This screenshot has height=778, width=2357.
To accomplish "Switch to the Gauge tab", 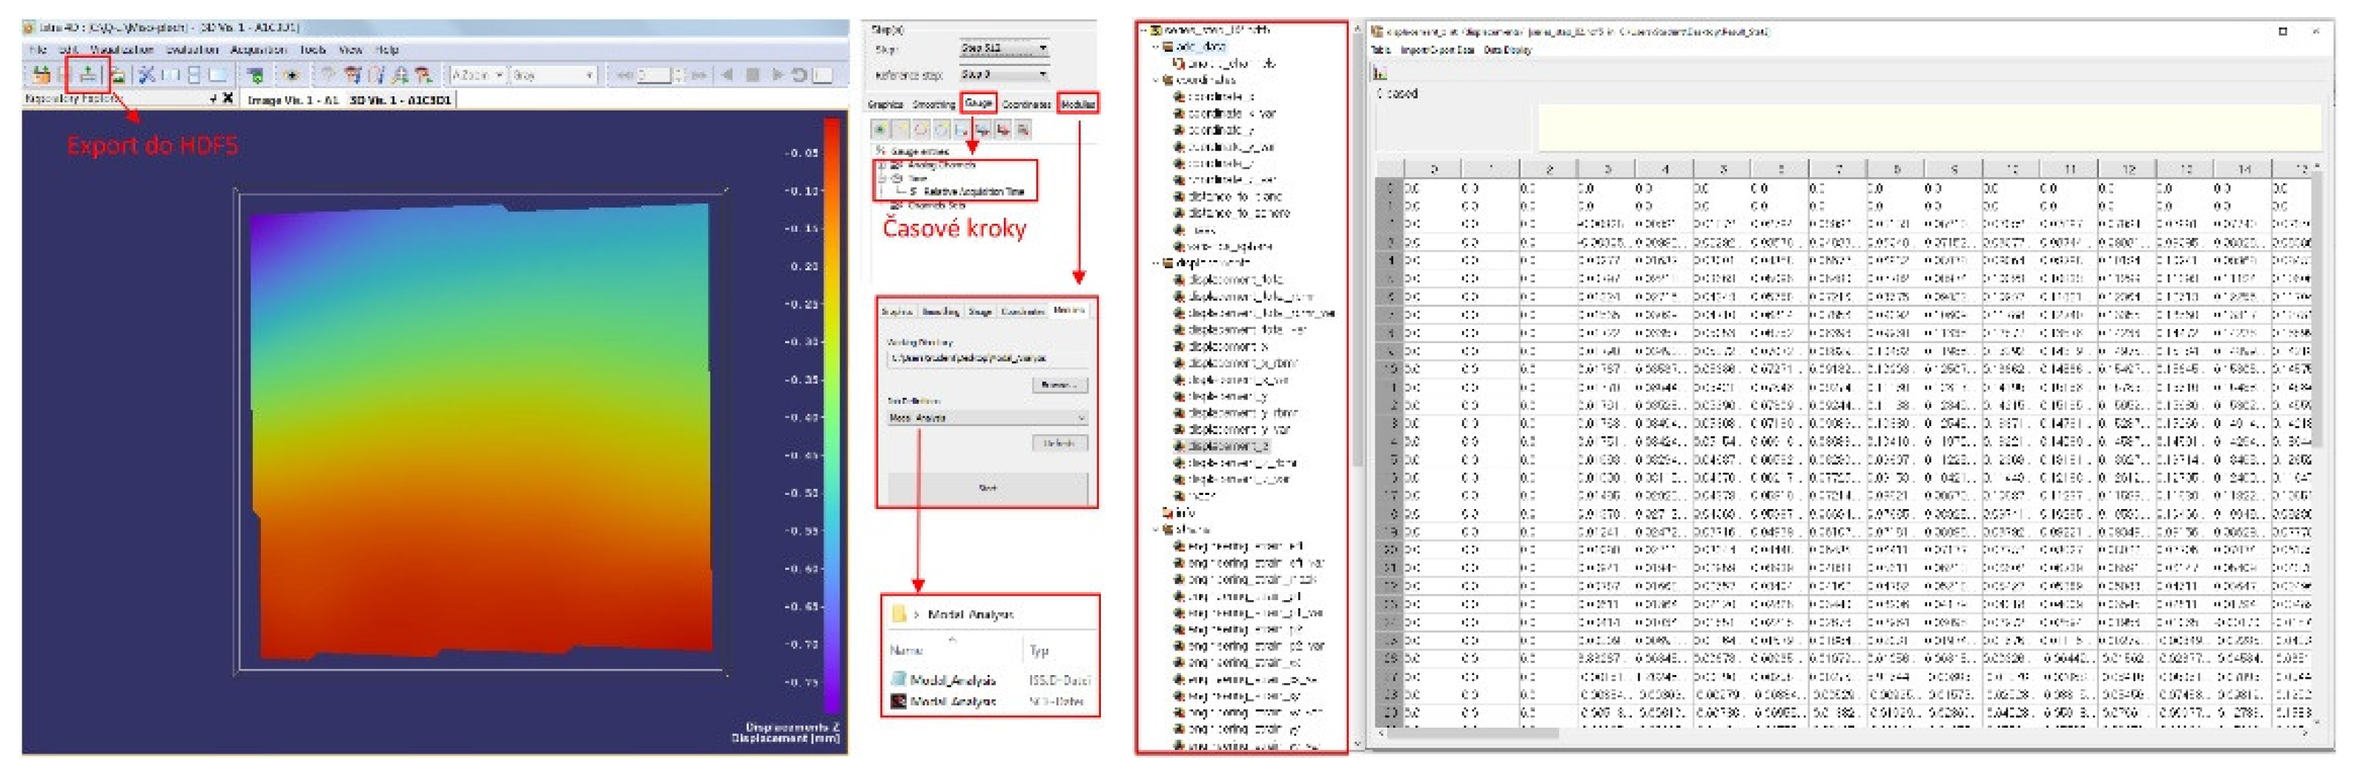I will tap(978, 103).
